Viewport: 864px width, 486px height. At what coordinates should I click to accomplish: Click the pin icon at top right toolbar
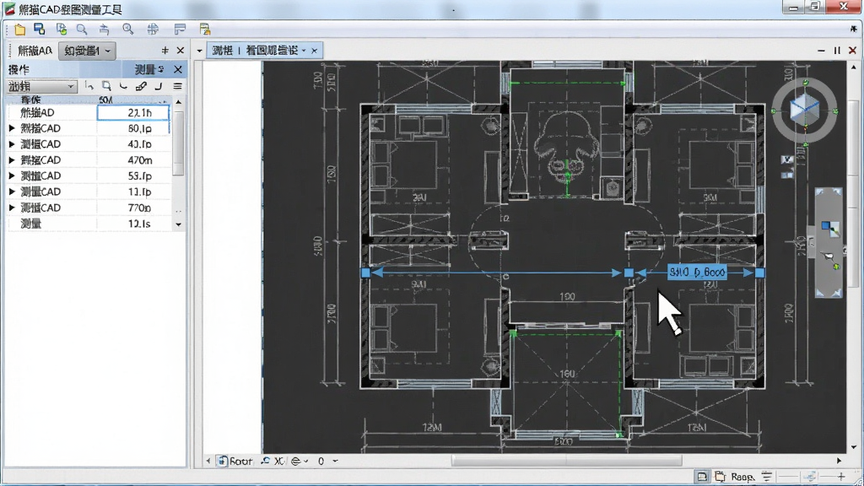(x=853, y=29)
